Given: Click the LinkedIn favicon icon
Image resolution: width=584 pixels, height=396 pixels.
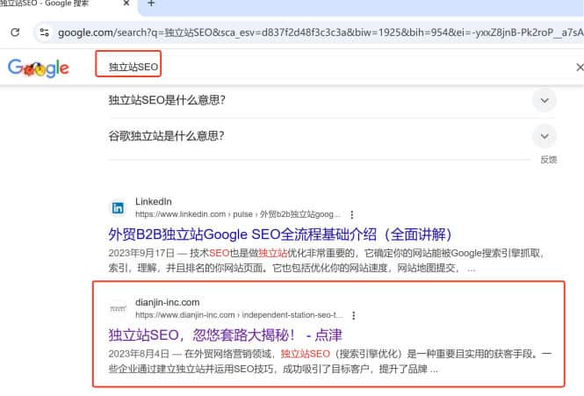Looking at the screenshot, I should [x=118, y=208].
